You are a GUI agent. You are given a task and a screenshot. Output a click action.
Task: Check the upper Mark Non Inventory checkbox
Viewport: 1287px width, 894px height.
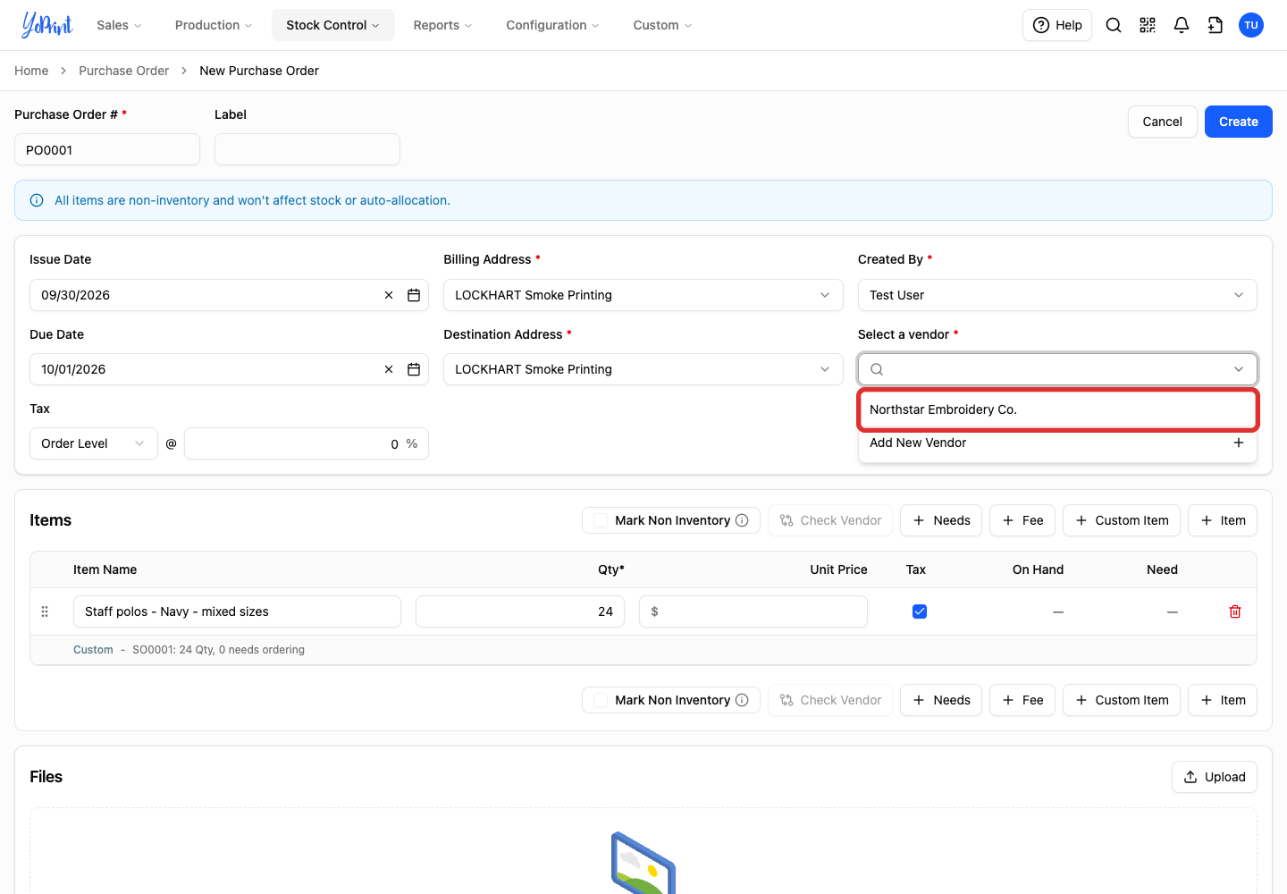[x=601, y=520]
